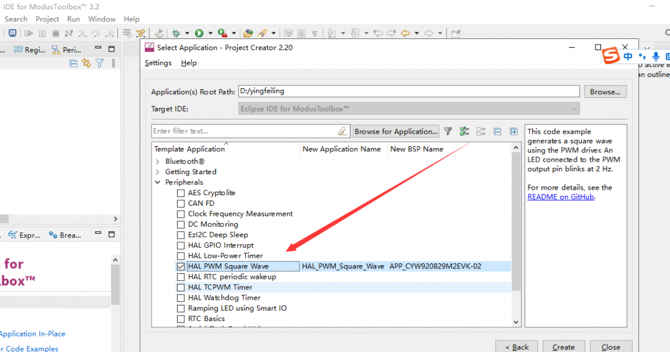Click the Search flashlight toolbar icon

[262, 33]
